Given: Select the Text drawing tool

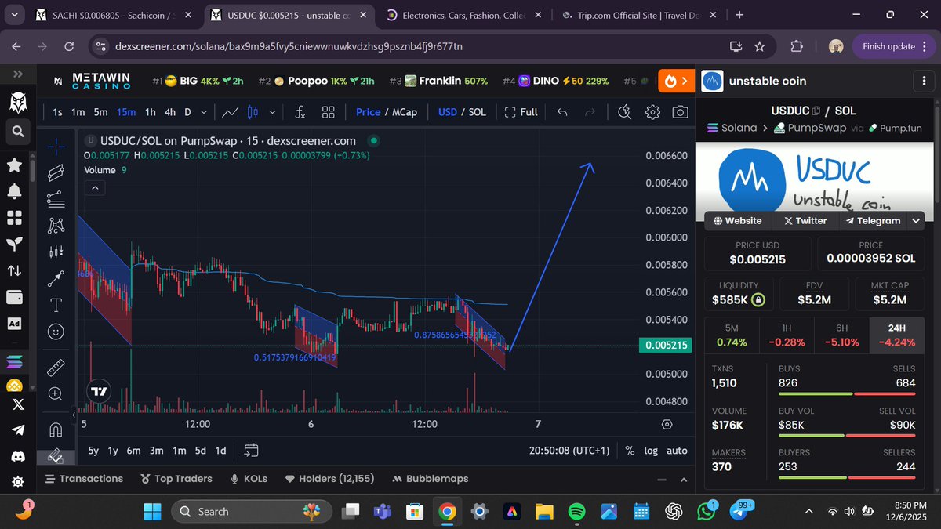Looking at the screenshot, I should tap(56, 305).
